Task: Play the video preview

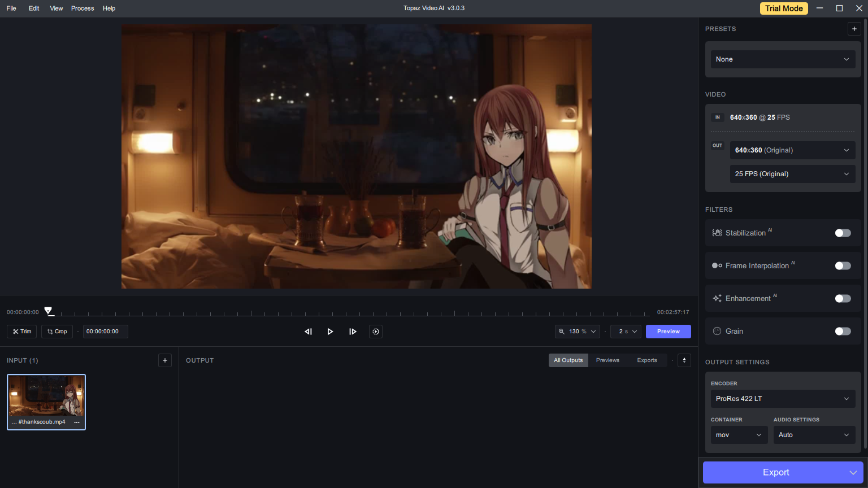Action: point(330,332)
